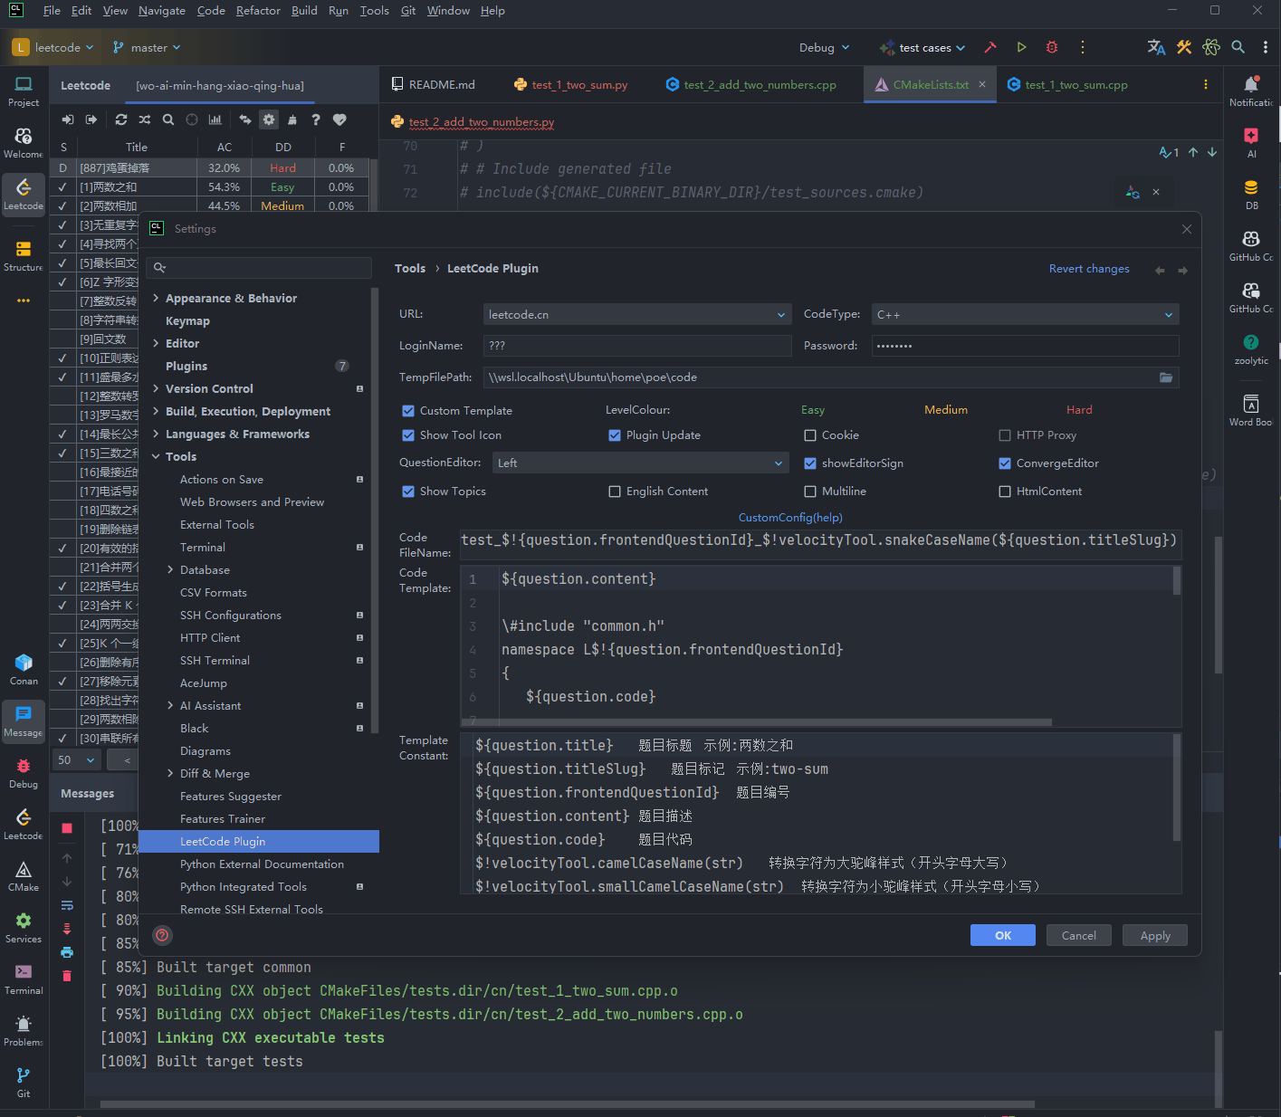Open the Tools menu
Screen dimensions: 1281x1117
[374, 11]
